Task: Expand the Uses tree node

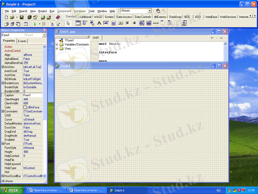Action: [57, 48]
